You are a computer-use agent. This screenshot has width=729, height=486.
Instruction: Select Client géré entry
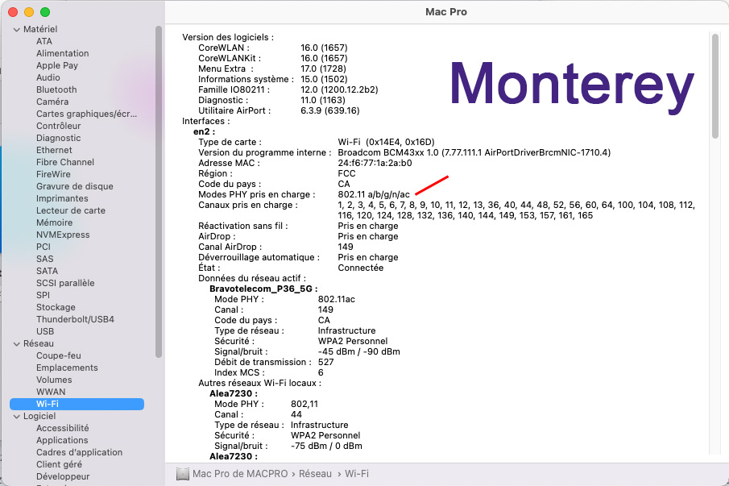point(59,464)
